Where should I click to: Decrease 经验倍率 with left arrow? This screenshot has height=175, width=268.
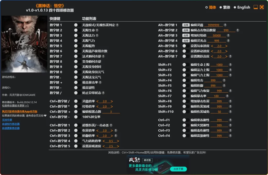[x=97, y=107]
